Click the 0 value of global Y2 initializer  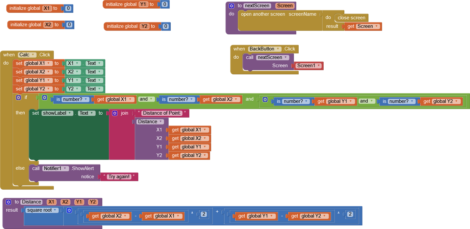166,27
